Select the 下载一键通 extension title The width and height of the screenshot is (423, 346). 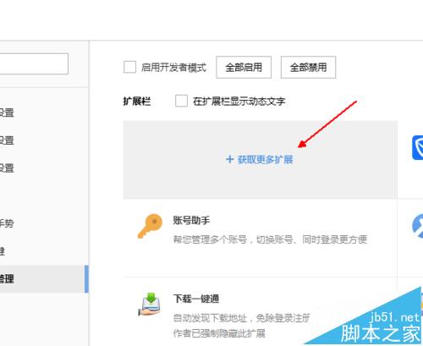pos(196,299)
